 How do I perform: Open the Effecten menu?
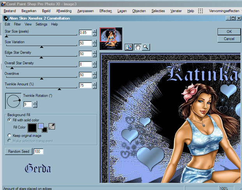tap(106, 11)
